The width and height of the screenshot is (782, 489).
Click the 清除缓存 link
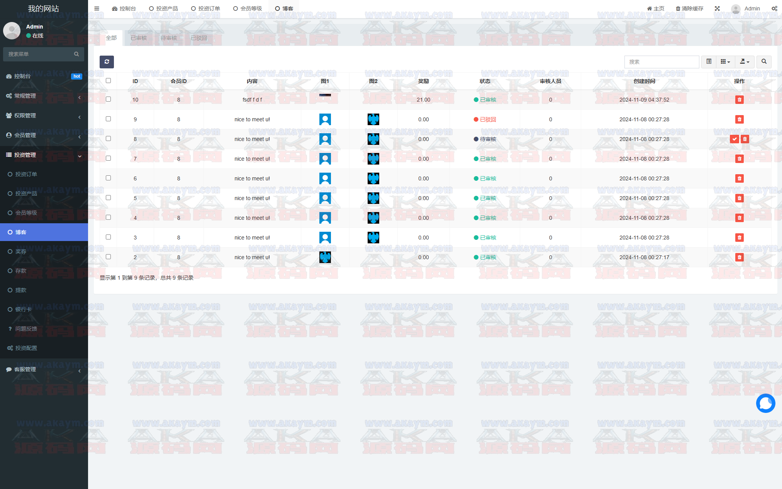[689, 8]
